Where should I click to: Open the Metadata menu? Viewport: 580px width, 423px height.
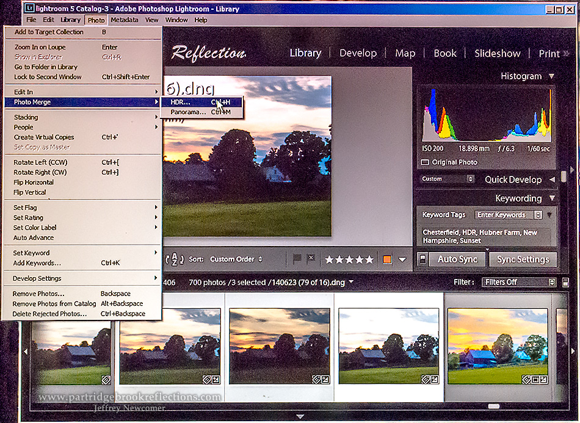pos(125,20)
